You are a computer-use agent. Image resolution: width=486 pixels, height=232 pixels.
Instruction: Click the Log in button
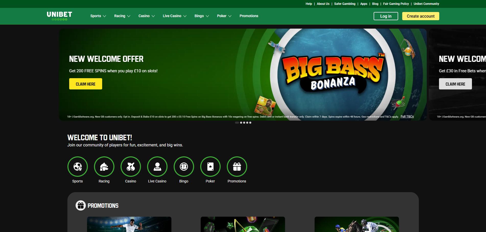pos(386,16)
